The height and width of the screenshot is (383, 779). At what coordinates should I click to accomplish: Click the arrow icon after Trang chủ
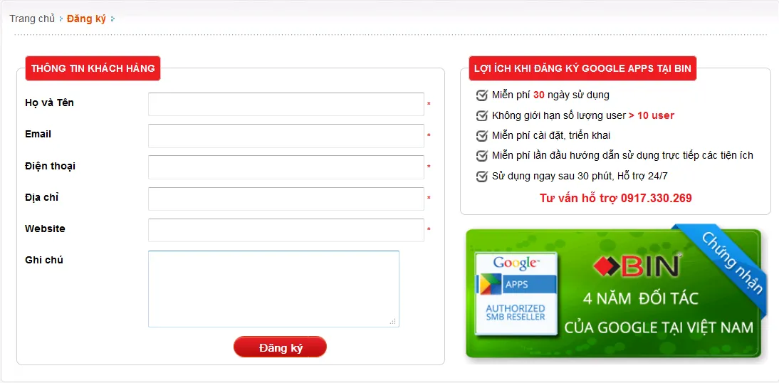click(61, 19)
